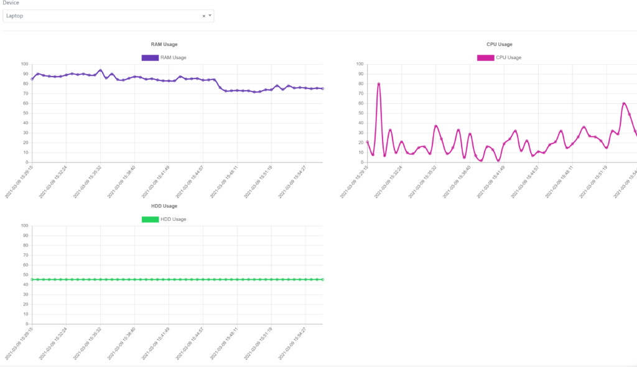The height and width of the screenshot is (367, 637).
Task: Click CPU chart x-axis label 15:41:49
Action: tap(491, 182)
